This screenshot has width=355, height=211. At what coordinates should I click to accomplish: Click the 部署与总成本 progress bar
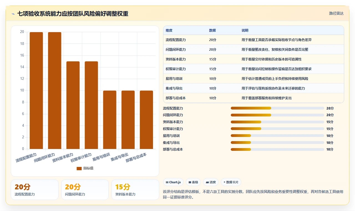click(x=277, y=149)
